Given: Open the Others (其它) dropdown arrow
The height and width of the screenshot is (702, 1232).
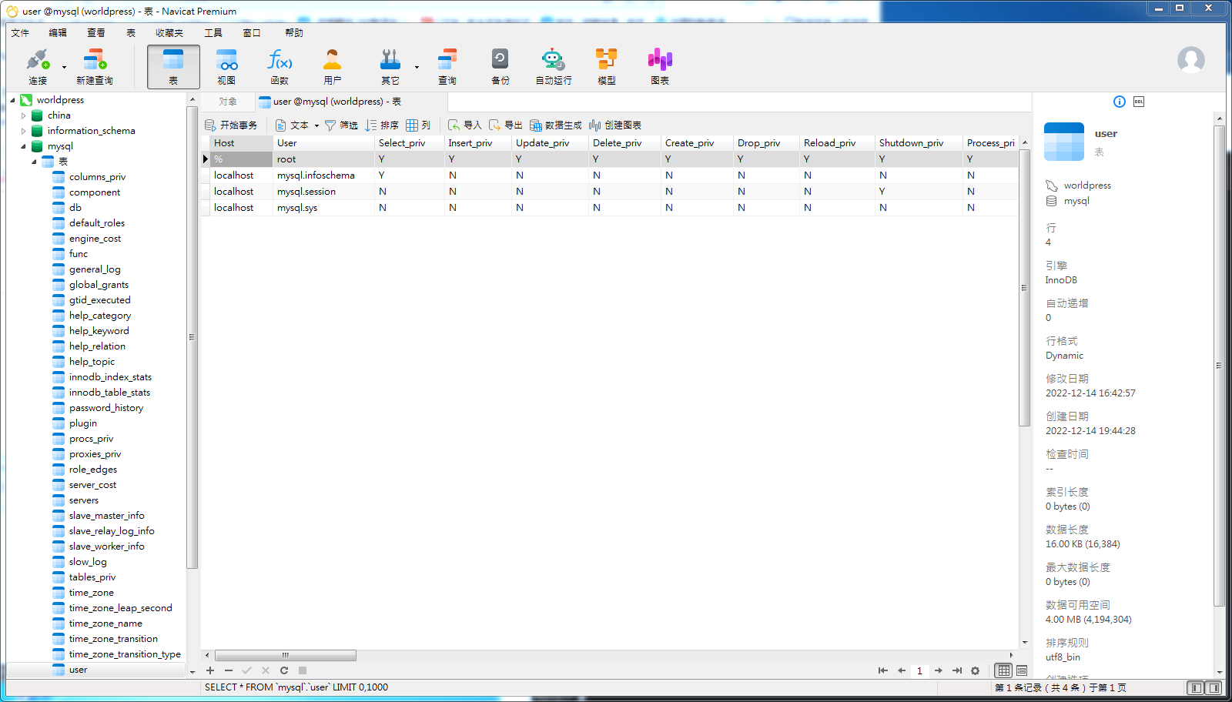Looking at the screenshot, I should (x=417, y=67).
